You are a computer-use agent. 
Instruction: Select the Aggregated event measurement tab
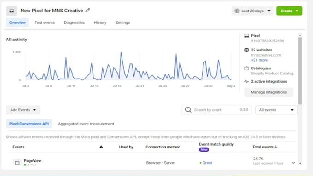(x=86, y=124)
